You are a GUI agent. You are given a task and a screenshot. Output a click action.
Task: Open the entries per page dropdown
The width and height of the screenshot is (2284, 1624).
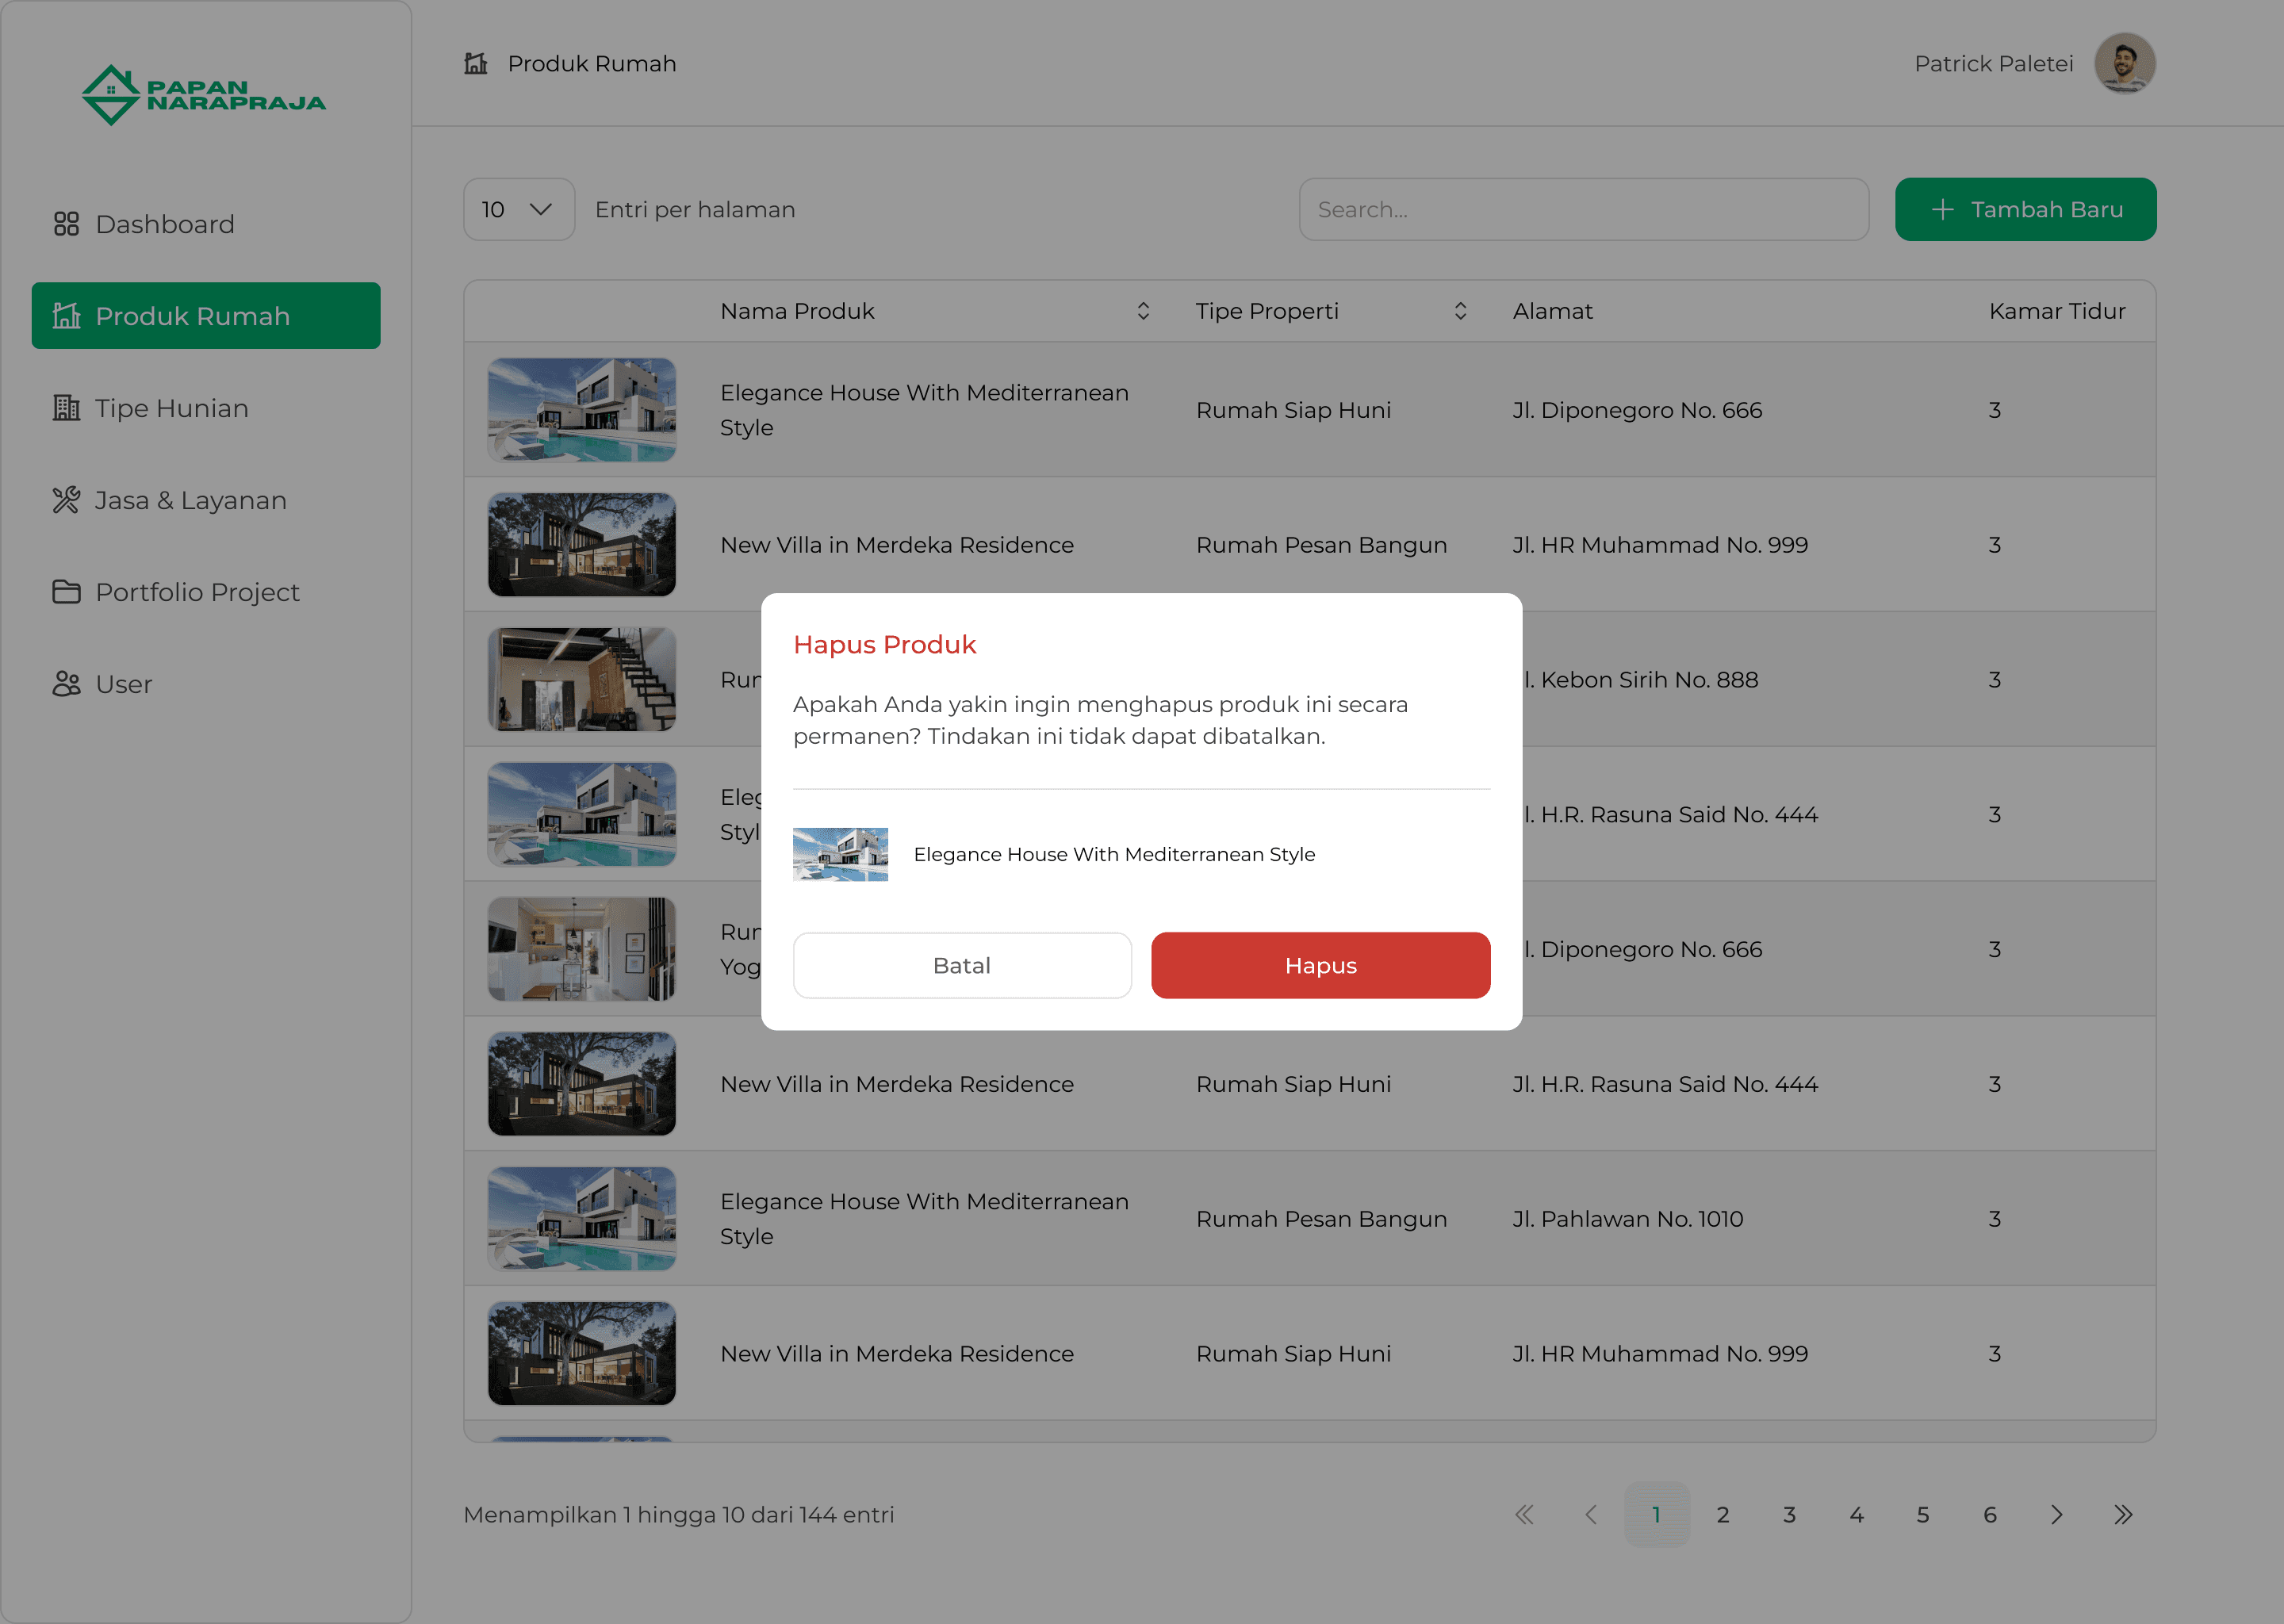[x=518, y=209]
